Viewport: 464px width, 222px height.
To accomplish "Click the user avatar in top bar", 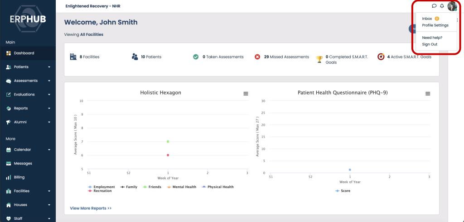I will tap(452, 6).
